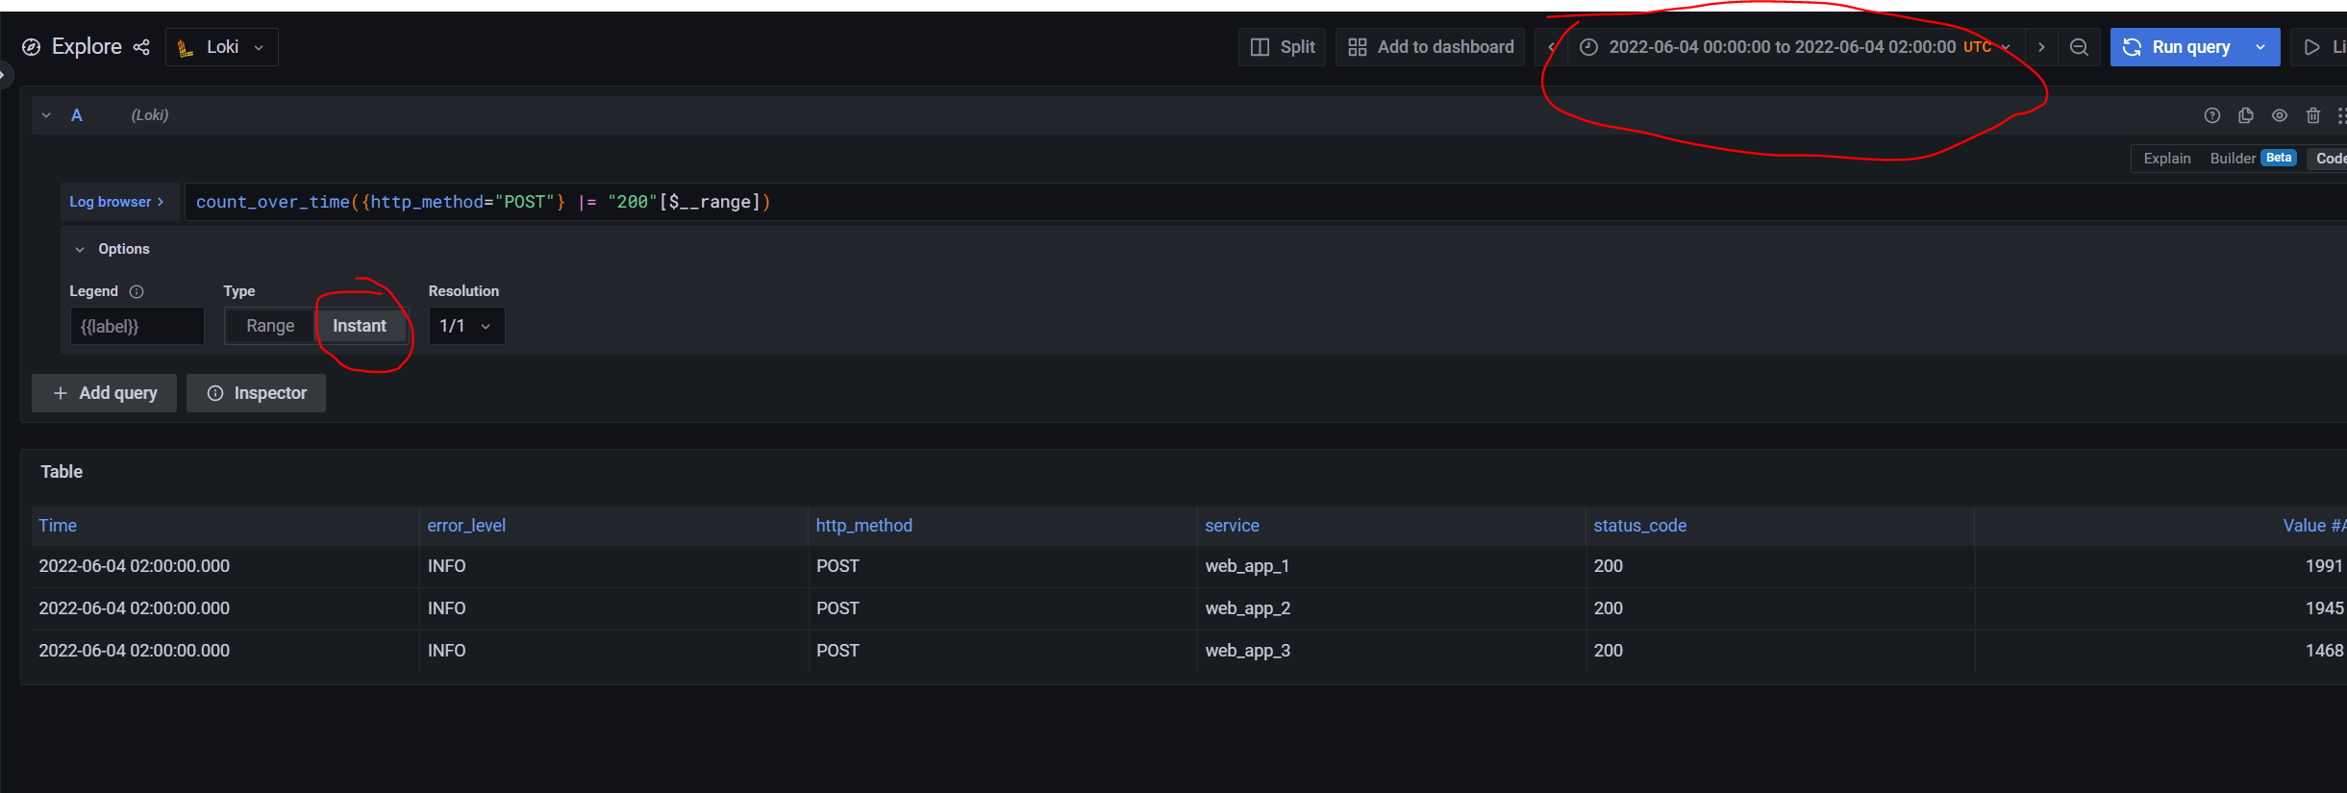Open query help question mark icon
This screenshot has height=793, width=2347.
pos(2212,115)
